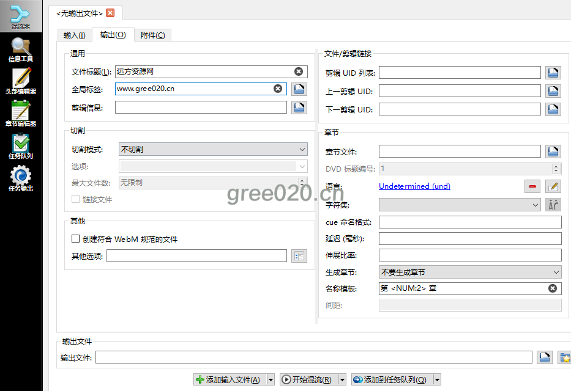571x391 pixels.
Task: Open the 章节编辑器 chapter editor
Action: 21,114
